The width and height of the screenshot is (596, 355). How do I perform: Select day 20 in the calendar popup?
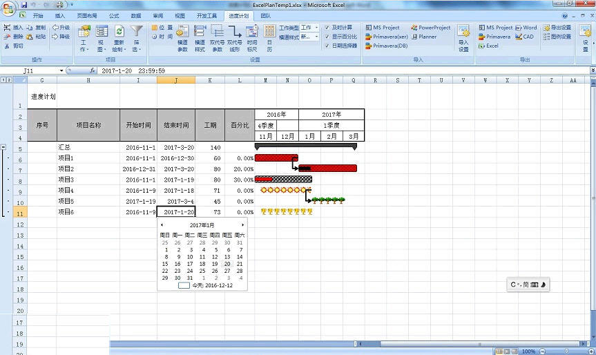227,264
